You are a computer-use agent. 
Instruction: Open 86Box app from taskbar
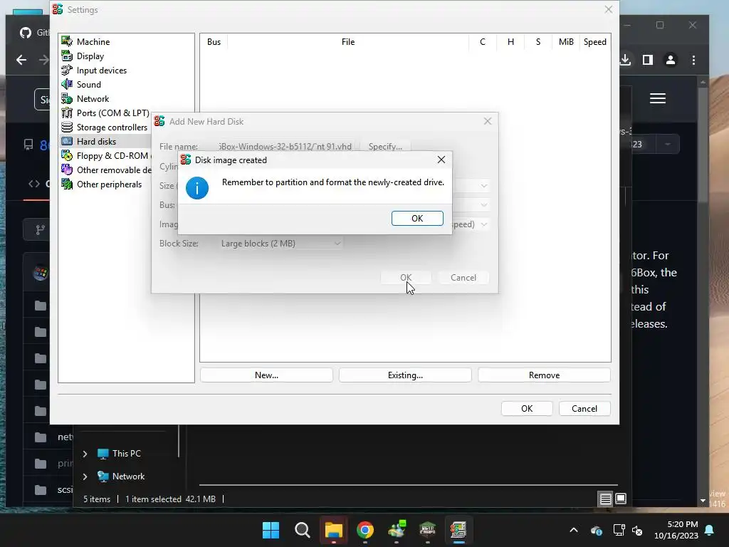458,530
